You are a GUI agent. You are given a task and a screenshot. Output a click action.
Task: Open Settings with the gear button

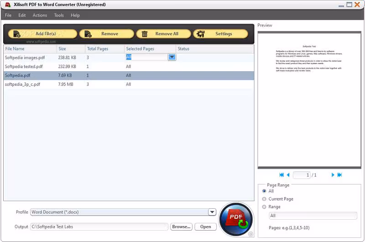click(x=220, y=34)
